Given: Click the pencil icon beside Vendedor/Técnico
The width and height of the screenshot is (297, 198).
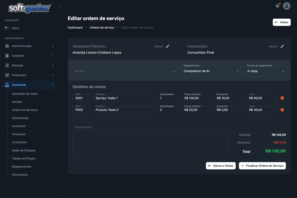Looking at the screenshot, I should coord(167,46).
